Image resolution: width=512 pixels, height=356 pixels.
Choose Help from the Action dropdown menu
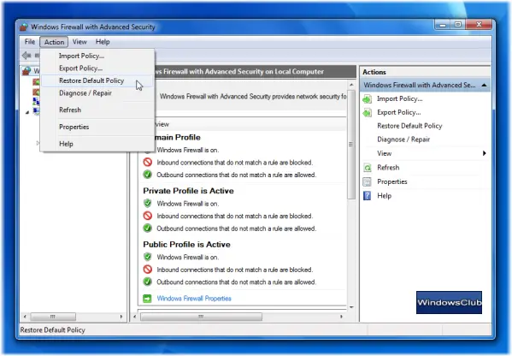[x=97, y=144]
